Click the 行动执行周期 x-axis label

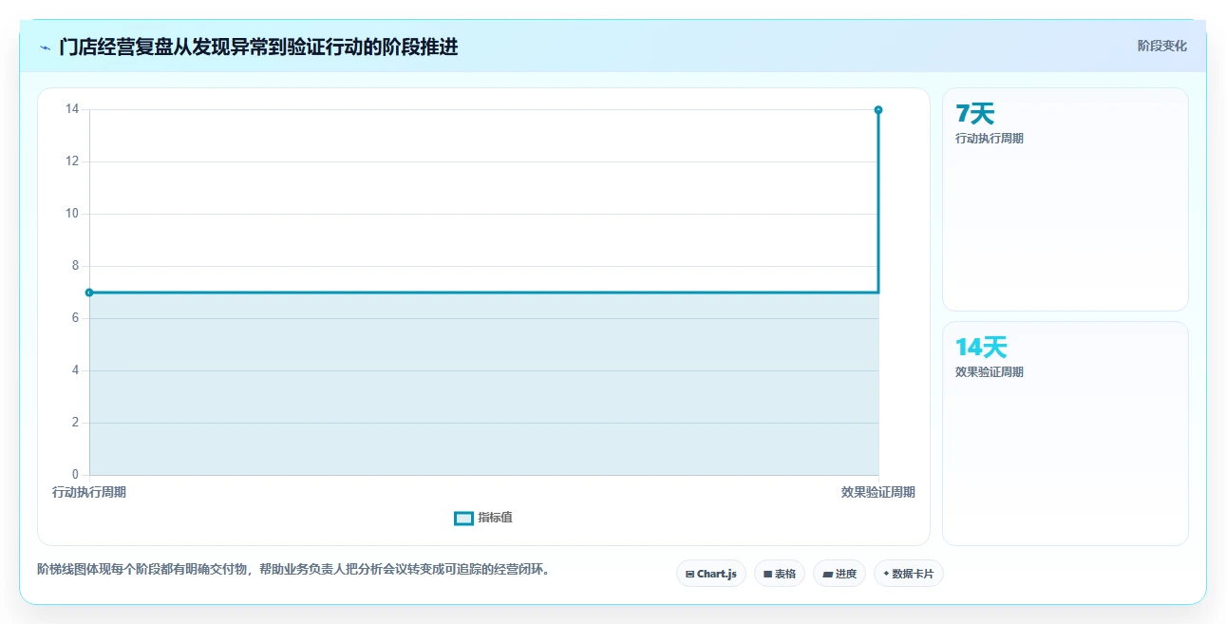89,492
